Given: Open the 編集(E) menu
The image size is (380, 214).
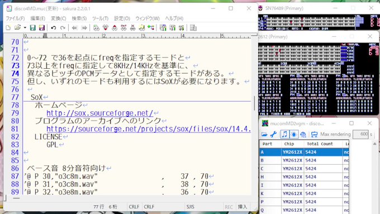Looking at the screenshot, I should coord(37,18).
